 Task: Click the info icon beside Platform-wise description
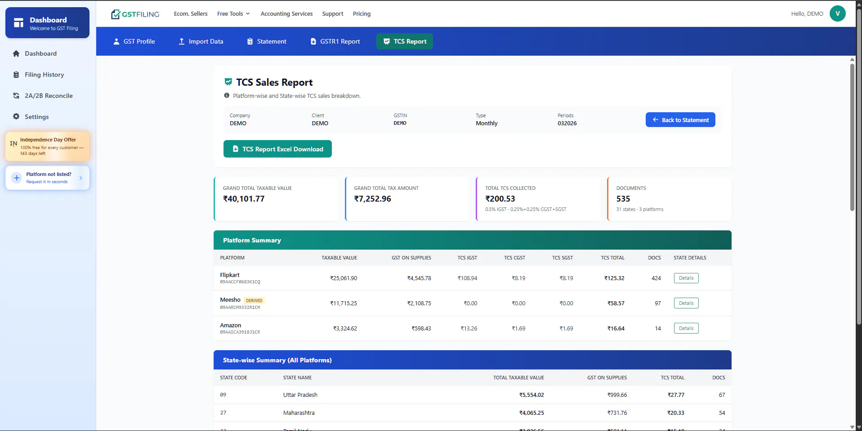click(227, 96)
